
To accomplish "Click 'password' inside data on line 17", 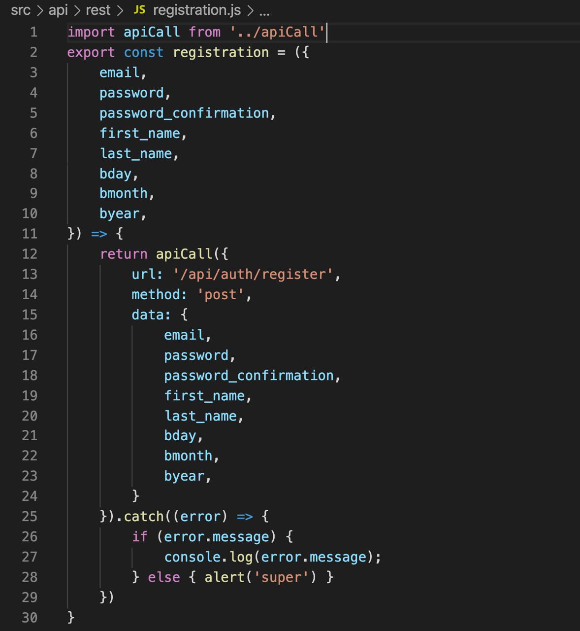I will pyautogui.click(x=196, y=355).
